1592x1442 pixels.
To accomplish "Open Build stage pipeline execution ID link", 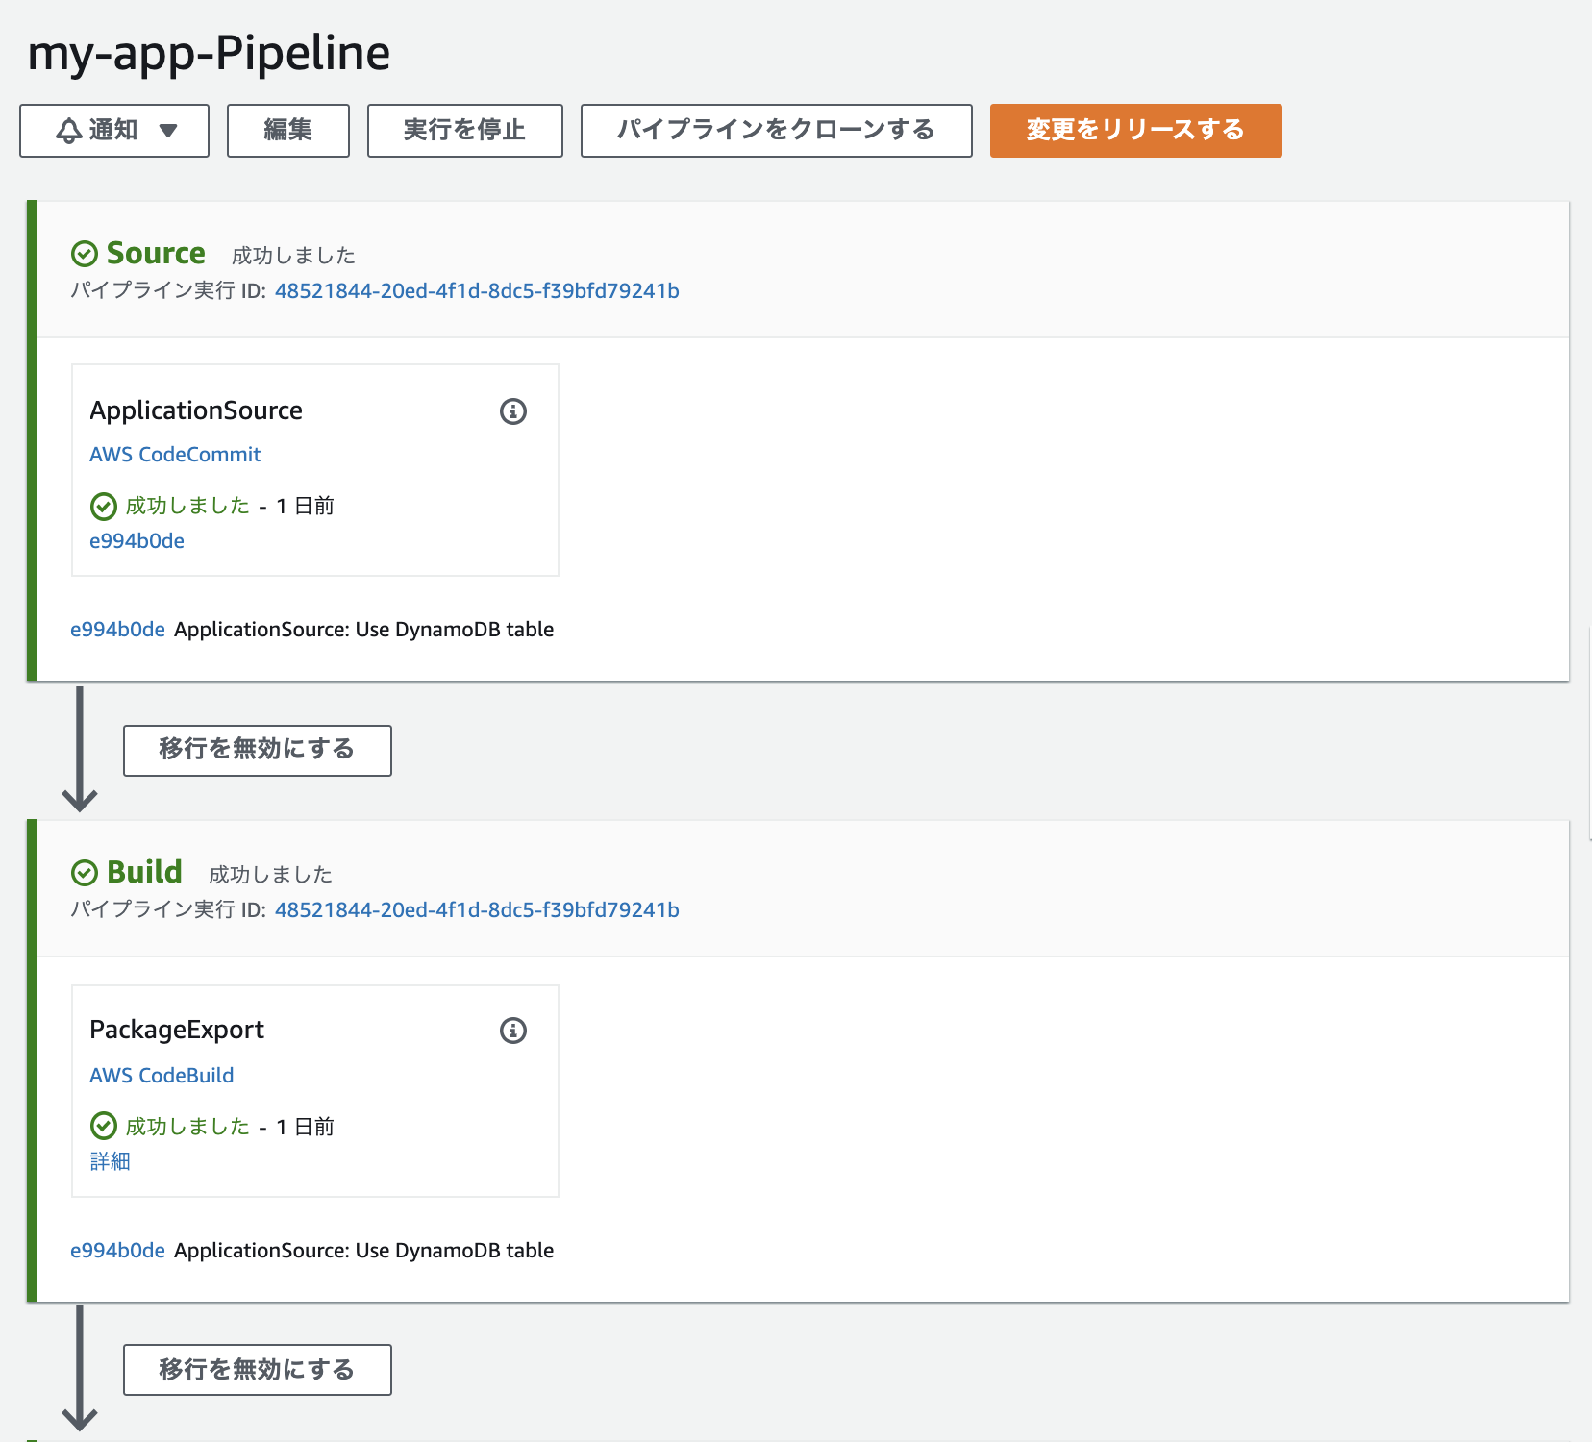I will coord(477,910).
